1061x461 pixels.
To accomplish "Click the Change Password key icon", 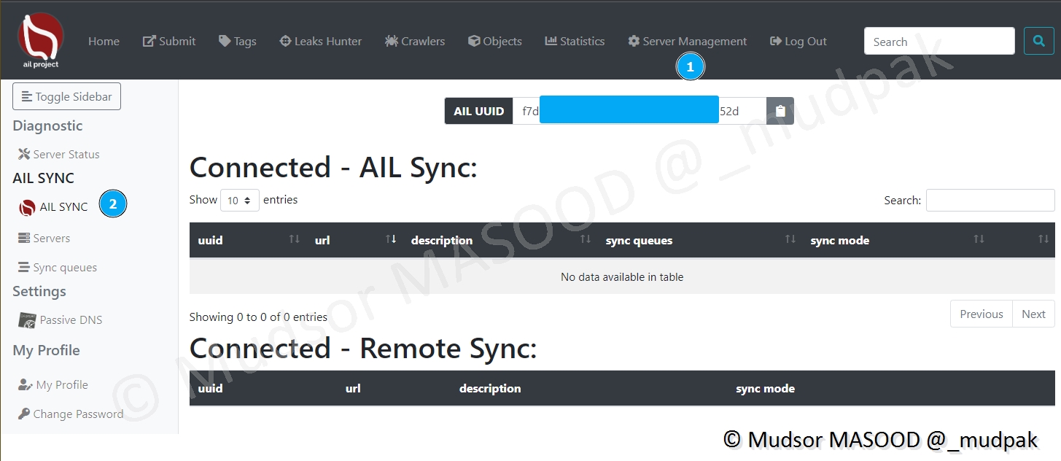I will (24, 414).
